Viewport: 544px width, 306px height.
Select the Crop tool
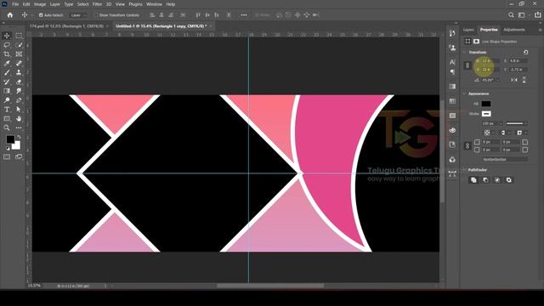[x=7, y=54]
